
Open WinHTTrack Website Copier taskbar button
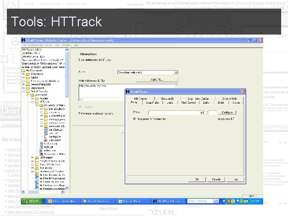(x=167, y=201)
